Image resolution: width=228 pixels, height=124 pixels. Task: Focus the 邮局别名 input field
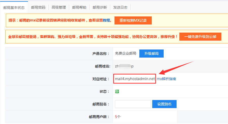point(133,104)
